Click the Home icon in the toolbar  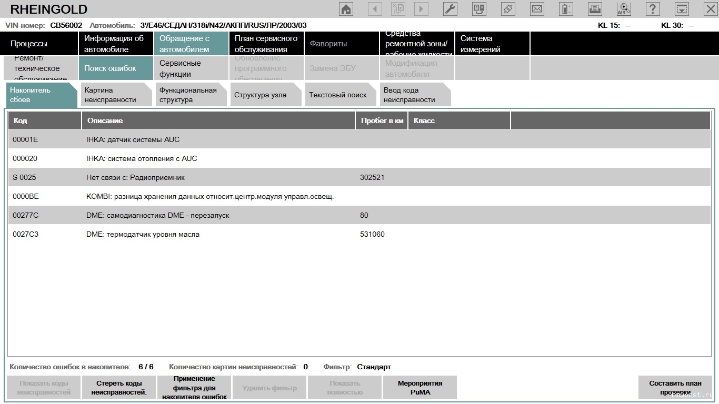(x=346, y=9)
